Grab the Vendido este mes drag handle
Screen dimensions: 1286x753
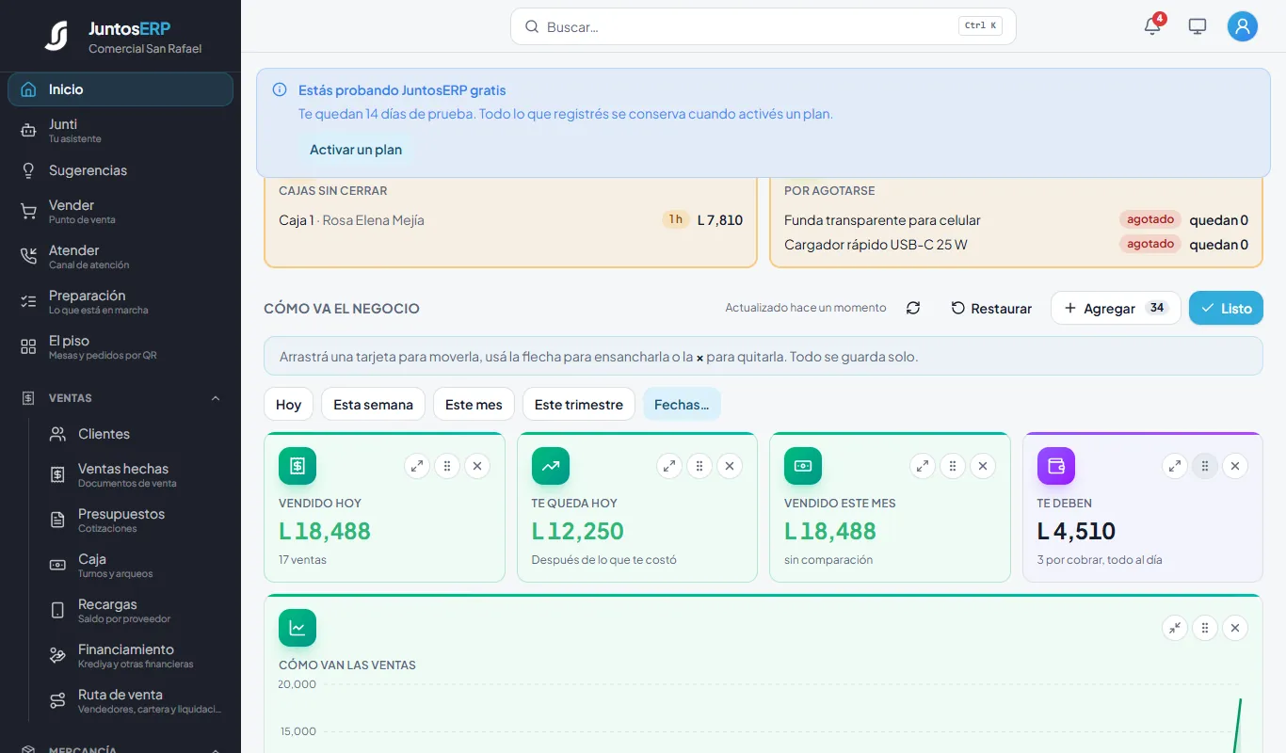tap(953, 466)
